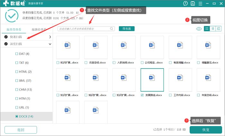The image size is (225, 136).
Task: Click the file name 公司规定...docx
Action: [x=154, y=63]
